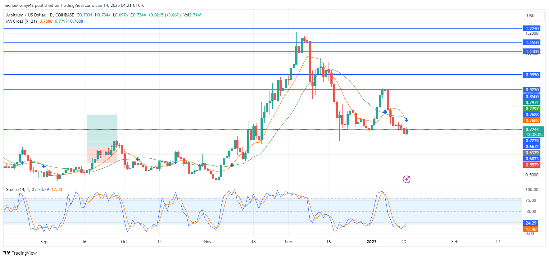
Task: Click the 17 date label on time axis
Action: point(498,242)
